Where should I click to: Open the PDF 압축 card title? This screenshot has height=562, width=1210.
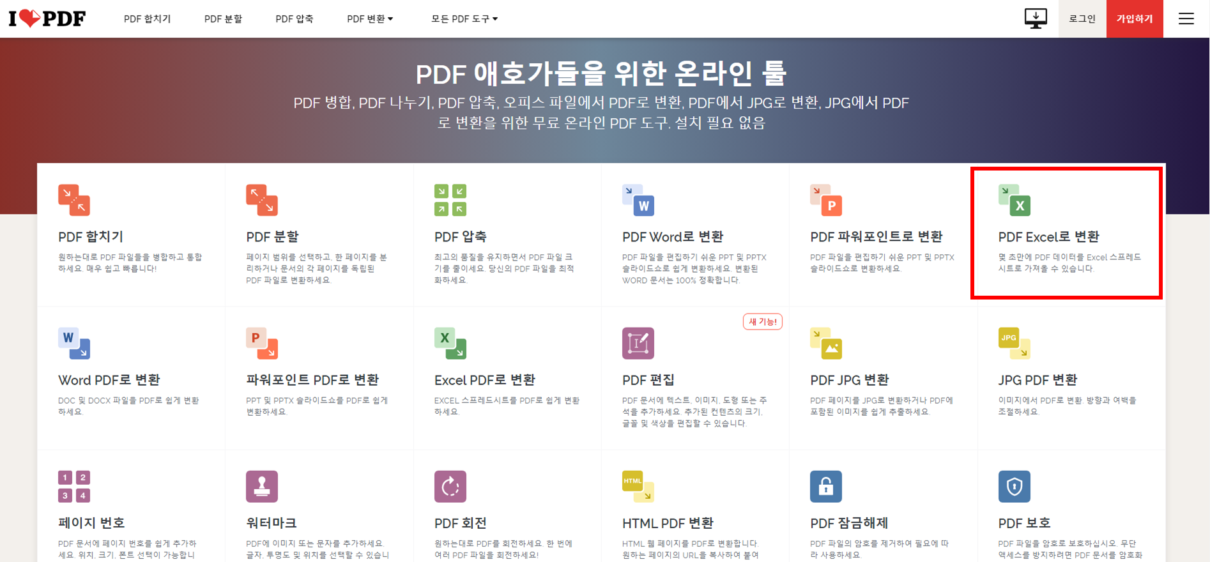click(461, 236)
